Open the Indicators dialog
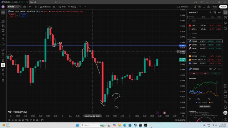The height and width of the screenshot is (128, 228). click(x=45, y=7)
